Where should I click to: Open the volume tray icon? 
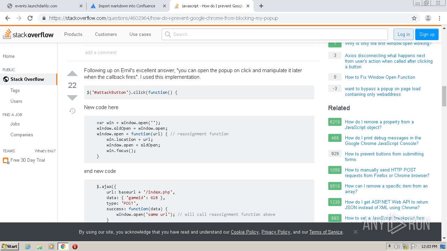397,246
